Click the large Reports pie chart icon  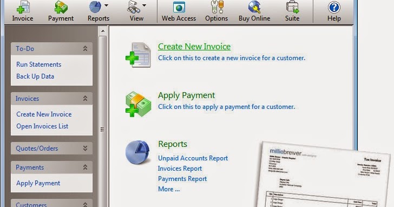[137, 152]
